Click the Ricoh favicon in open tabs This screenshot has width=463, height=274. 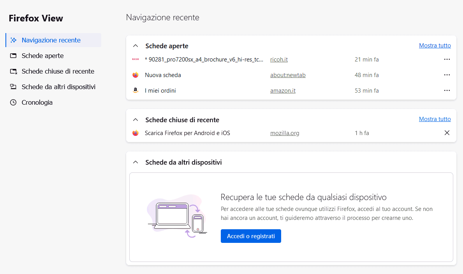point(136,60)
